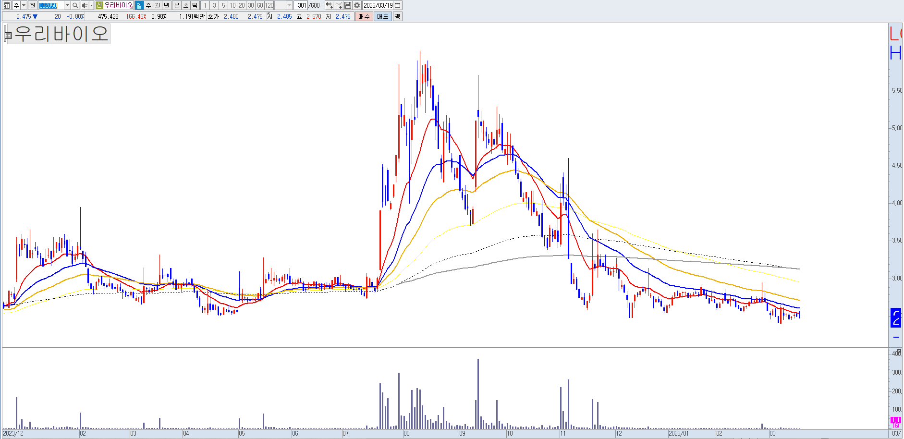904x439 pixels.
Task: Click the add-indicator candlestick icon
Action: pyautogui.click(x=329, y=5)
